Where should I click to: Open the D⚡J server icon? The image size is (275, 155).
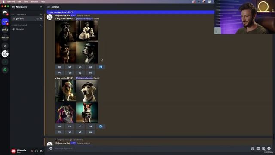[5, 30]
